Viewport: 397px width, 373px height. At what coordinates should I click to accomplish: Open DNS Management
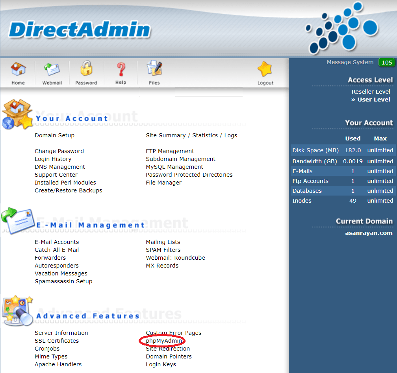60,167
